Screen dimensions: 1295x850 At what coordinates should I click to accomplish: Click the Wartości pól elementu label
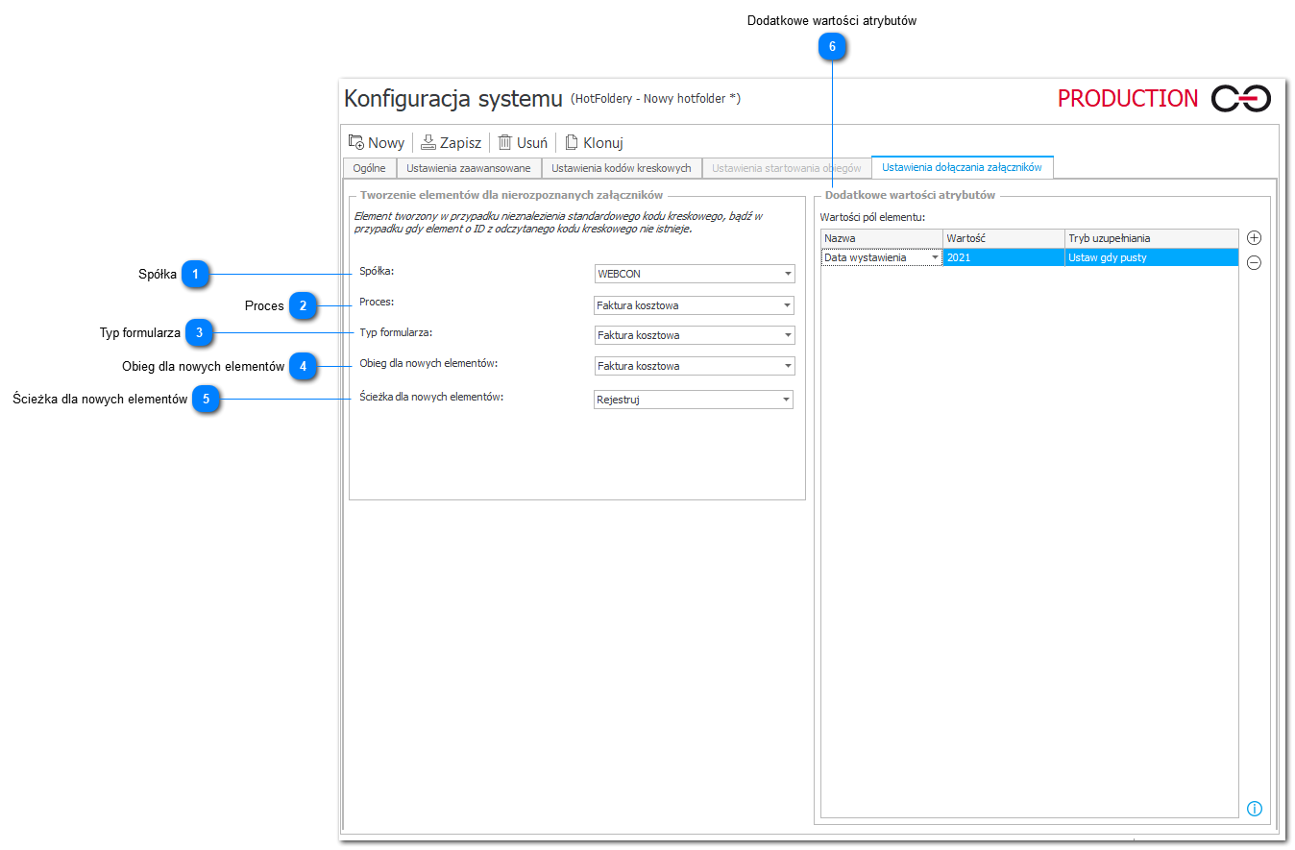(872, 217)
